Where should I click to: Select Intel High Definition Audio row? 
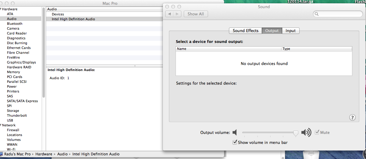click(73, 19)
